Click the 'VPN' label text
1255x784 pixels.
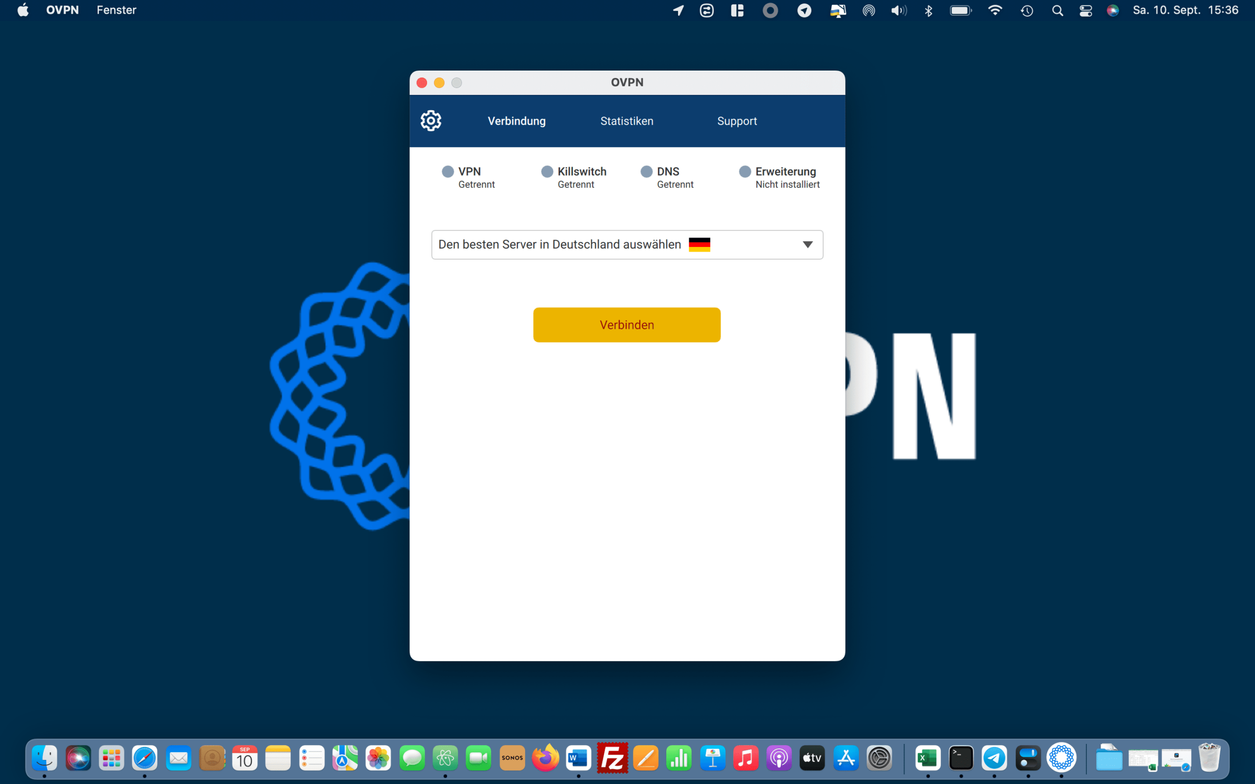469,171
